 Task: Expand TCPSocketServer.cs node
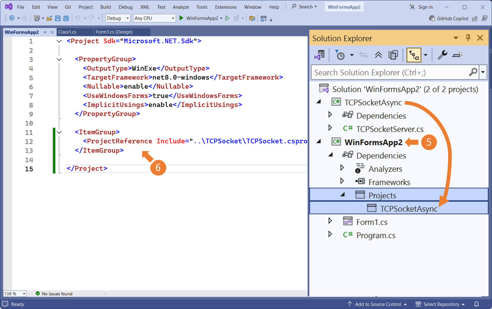pos(330,128)
